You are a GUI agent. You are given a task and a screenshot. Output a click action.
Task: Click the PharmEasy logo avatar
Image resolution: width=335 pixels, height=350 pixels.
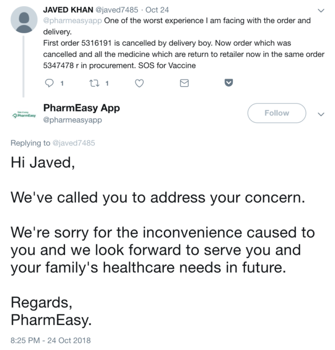24,114
